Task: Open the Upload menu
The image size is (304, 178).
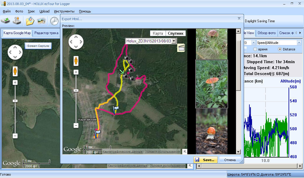Action: (x=45, y=11)
